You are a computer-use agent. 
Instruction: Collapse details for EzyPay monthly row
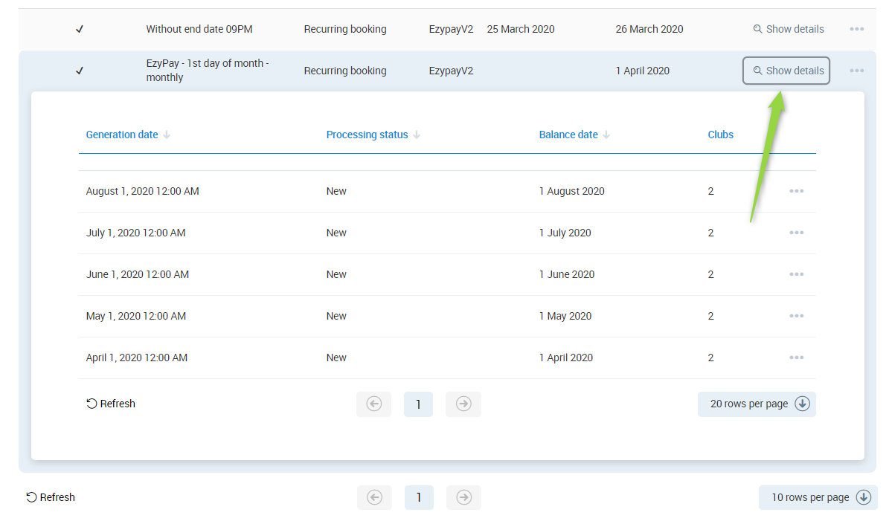pos(786,71)
